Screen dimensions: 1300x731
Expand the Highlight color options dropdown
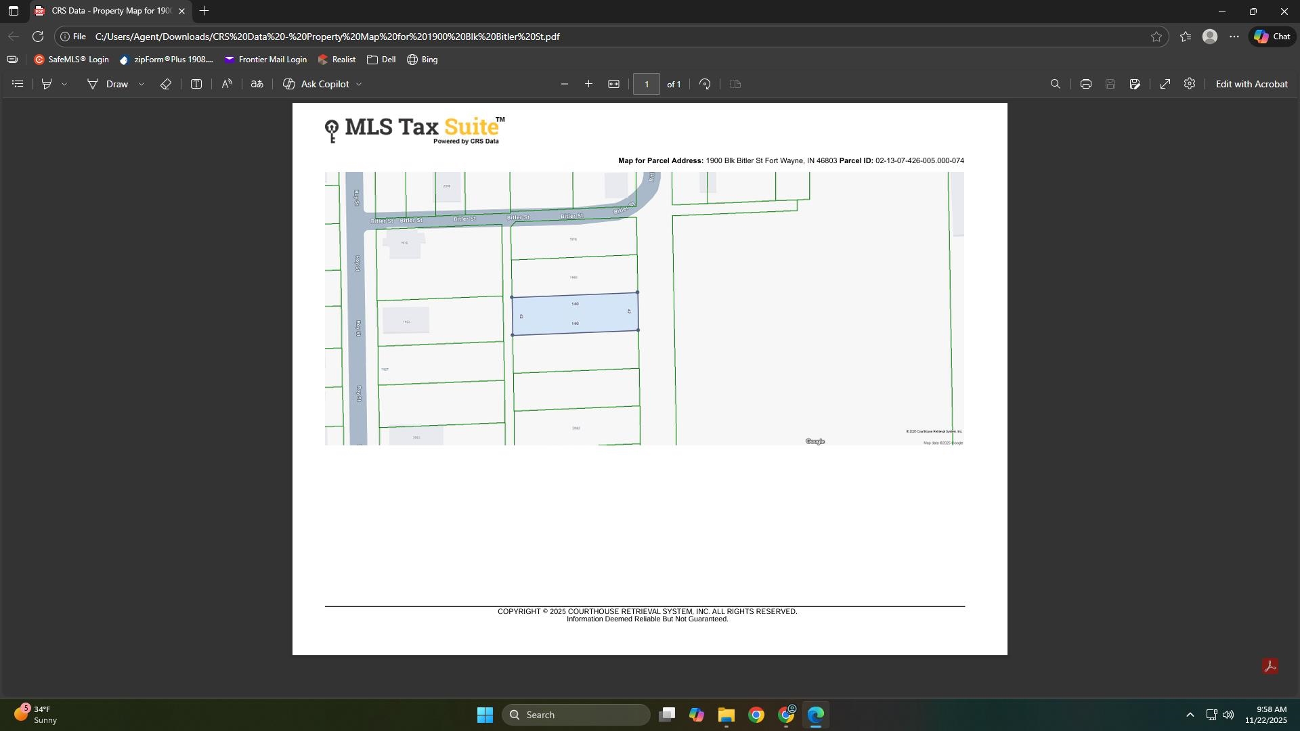pos(64,84)
